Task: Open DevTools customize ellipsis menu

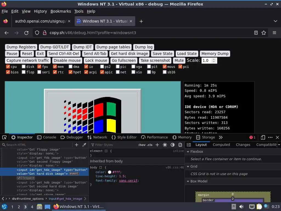Action: click(x=270, y=137)
